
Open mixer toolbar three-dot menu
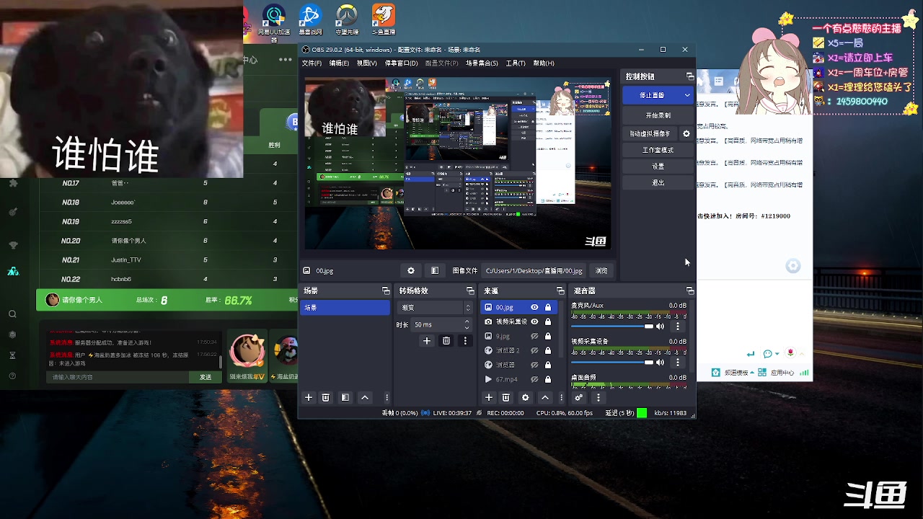coord(598,398)
